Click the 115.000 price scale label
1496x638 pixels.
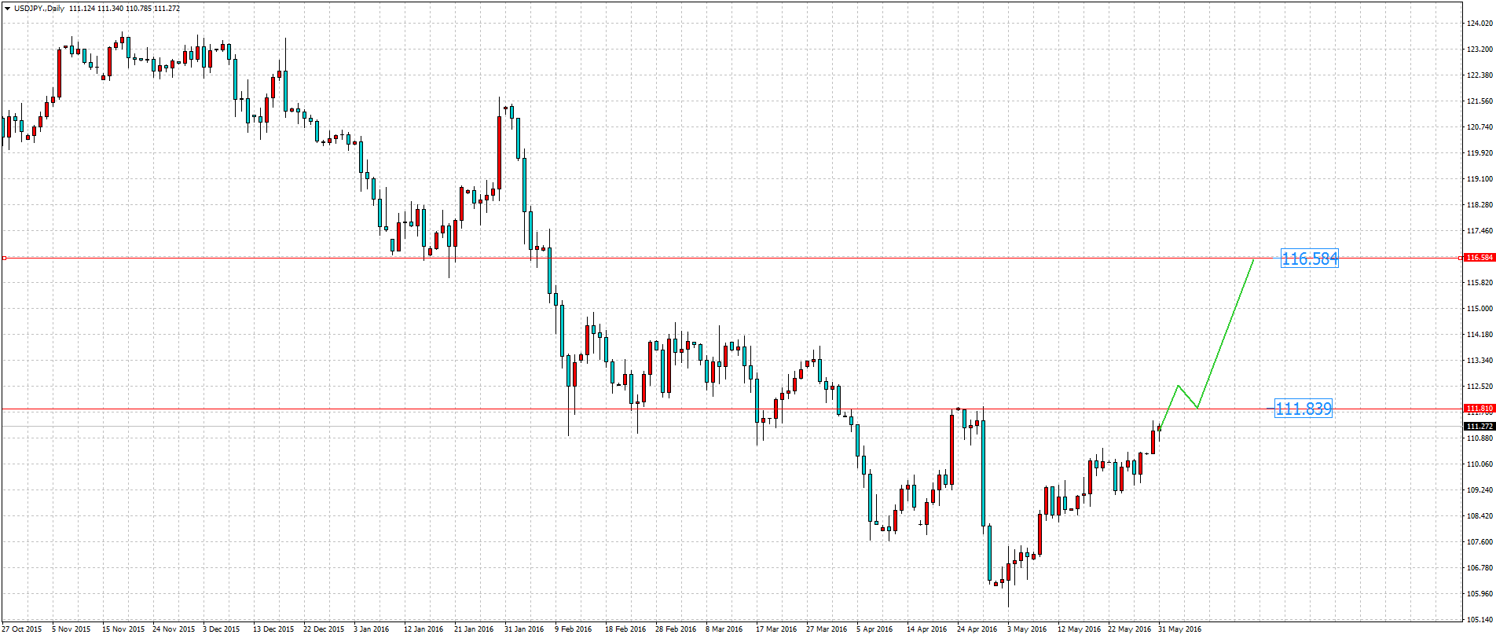pos(1479,309)
